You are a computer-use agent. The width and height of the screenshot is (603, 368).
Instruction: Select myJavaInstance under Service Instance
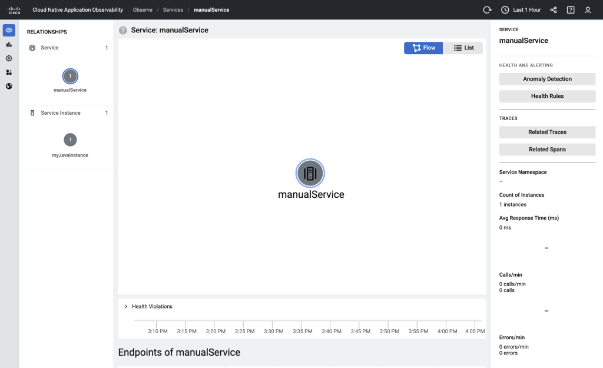[70, 140]
